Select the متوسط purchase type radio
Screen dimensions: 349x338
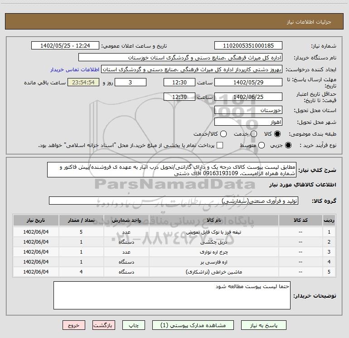(262, 145)
